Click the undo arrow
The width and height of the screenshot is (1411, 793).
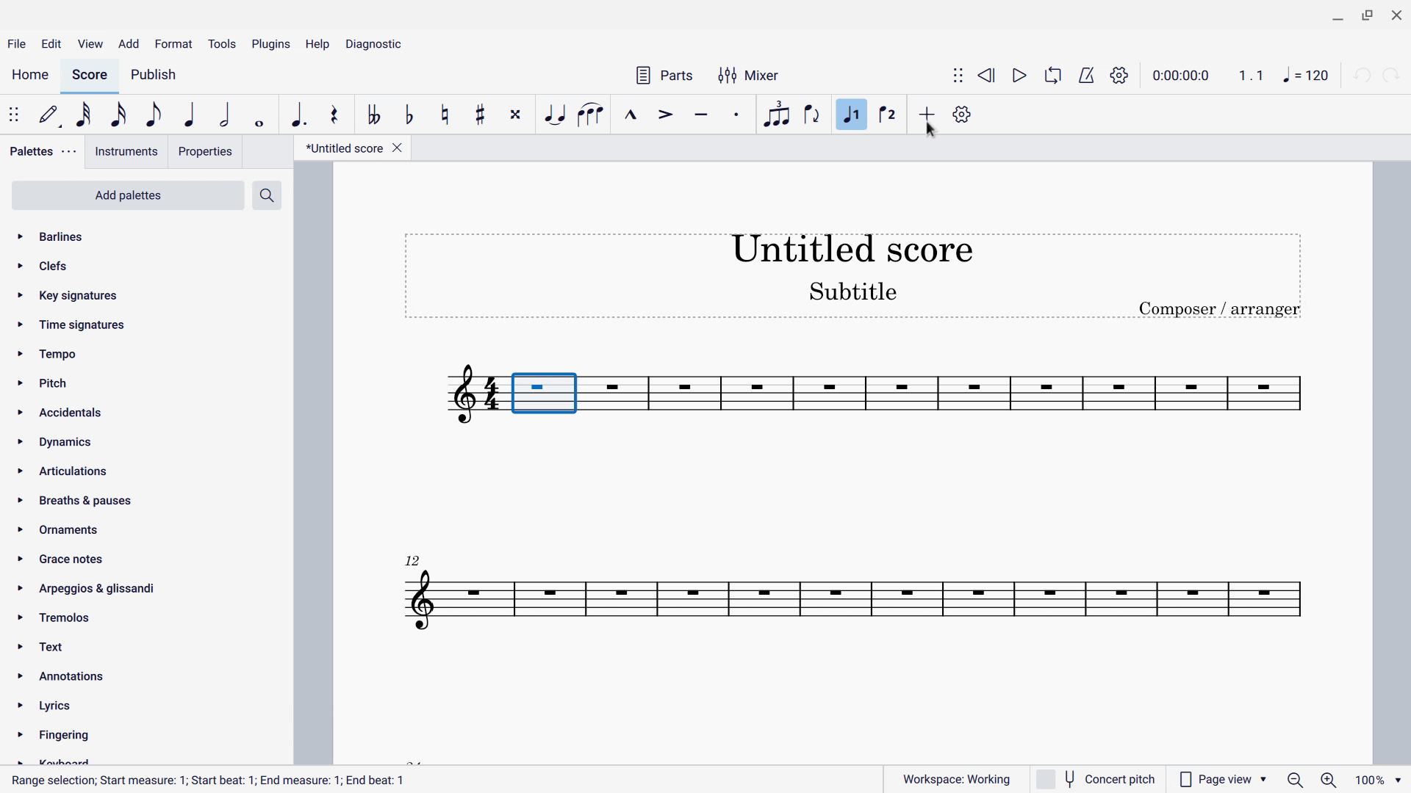(1362, 76)
